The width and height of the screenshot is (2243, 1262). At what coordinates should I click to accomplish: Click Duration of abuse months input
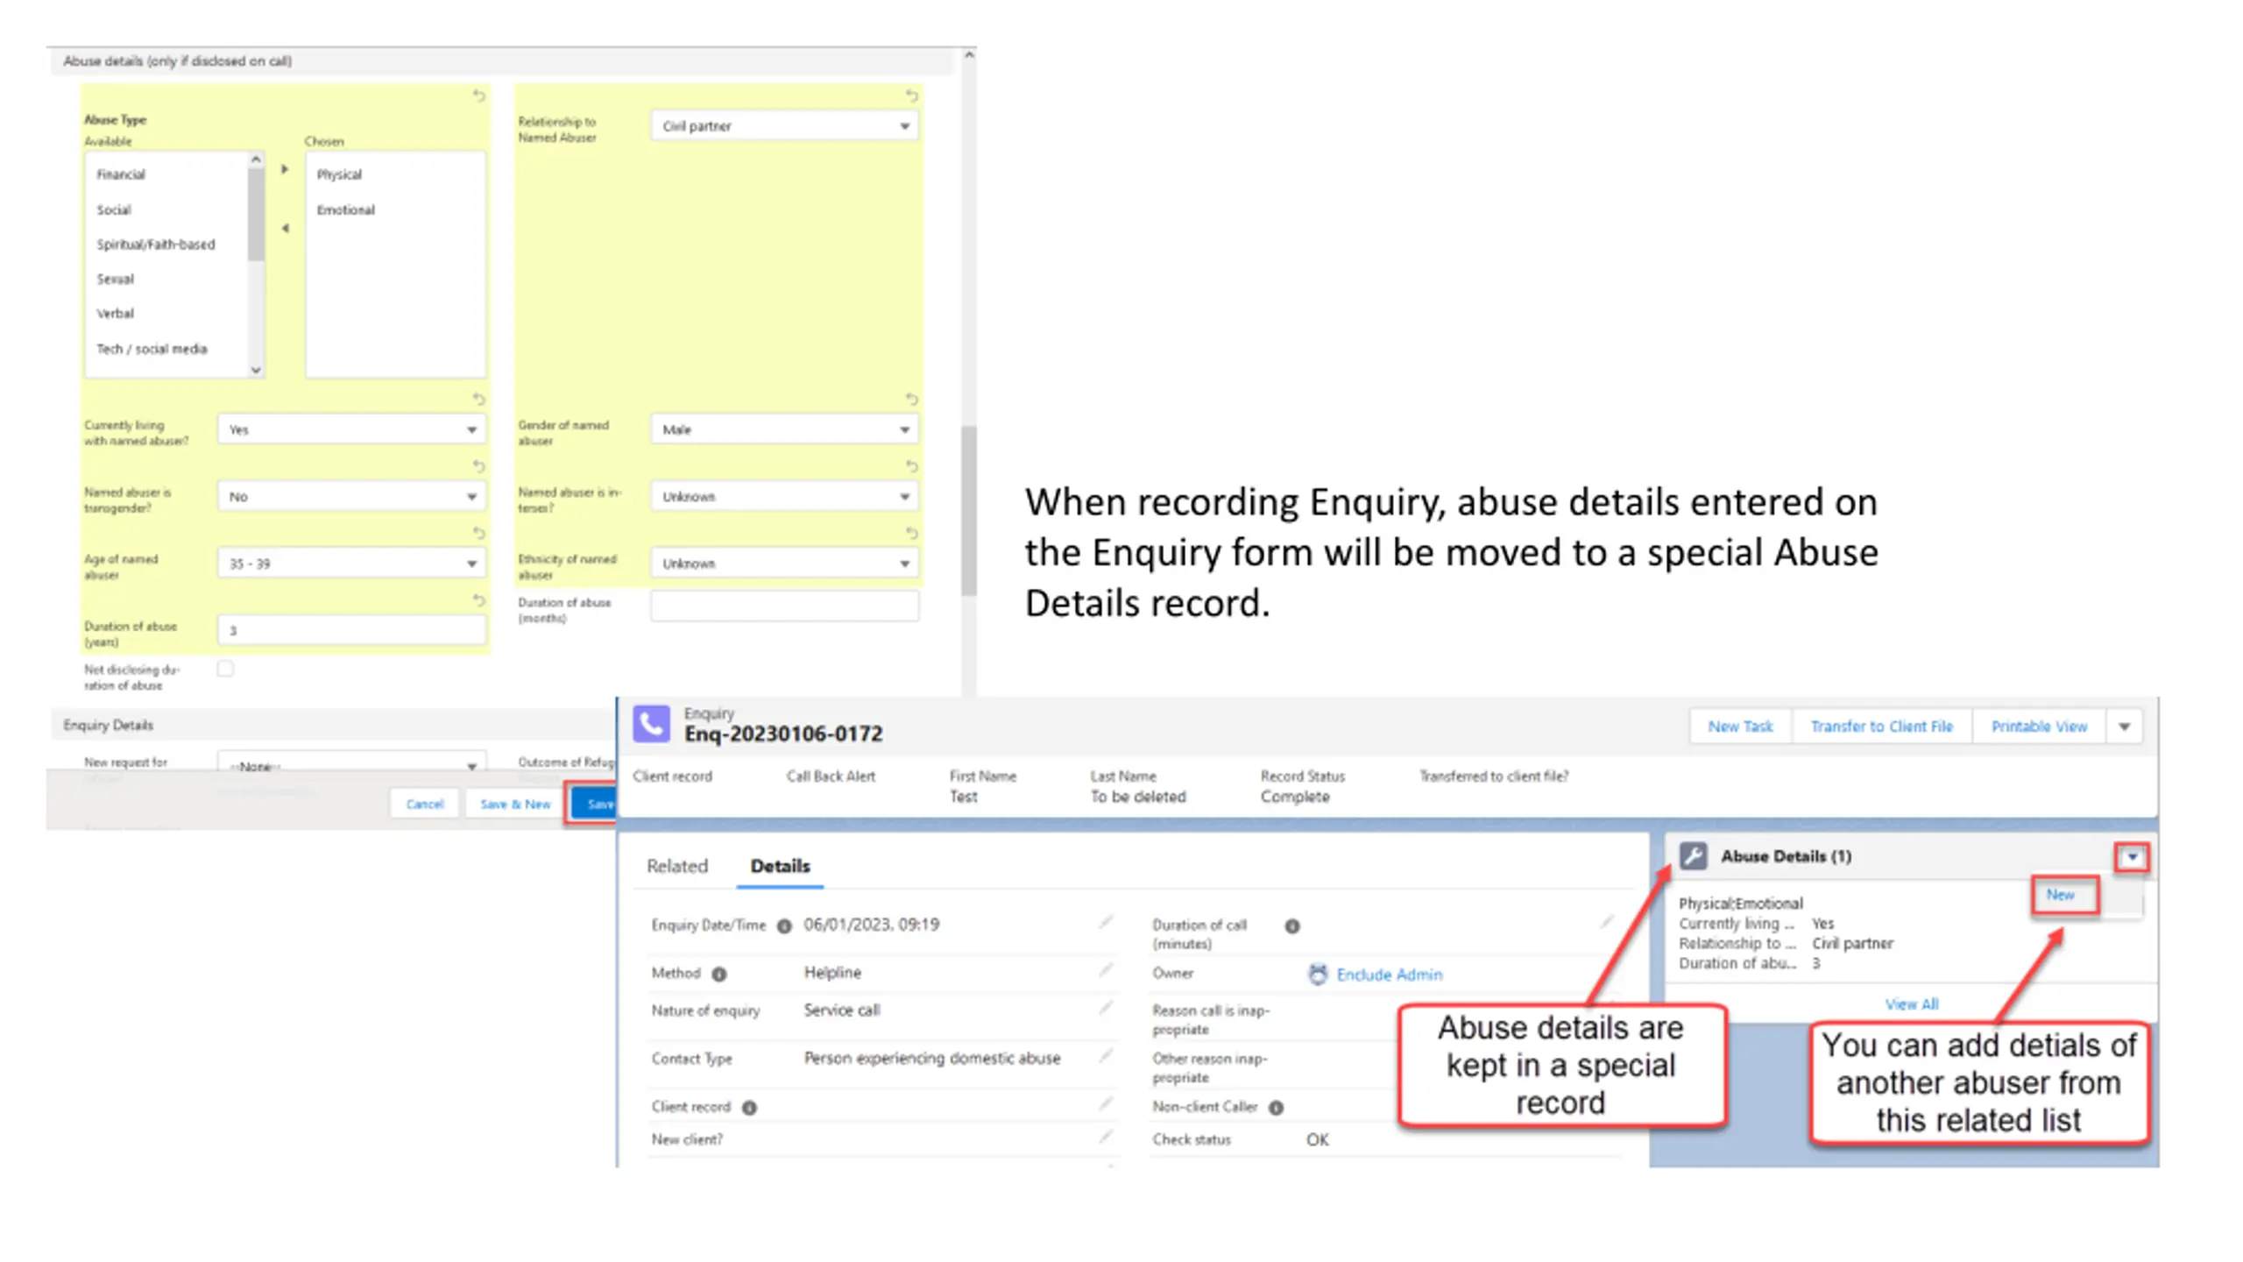point(784,606)
